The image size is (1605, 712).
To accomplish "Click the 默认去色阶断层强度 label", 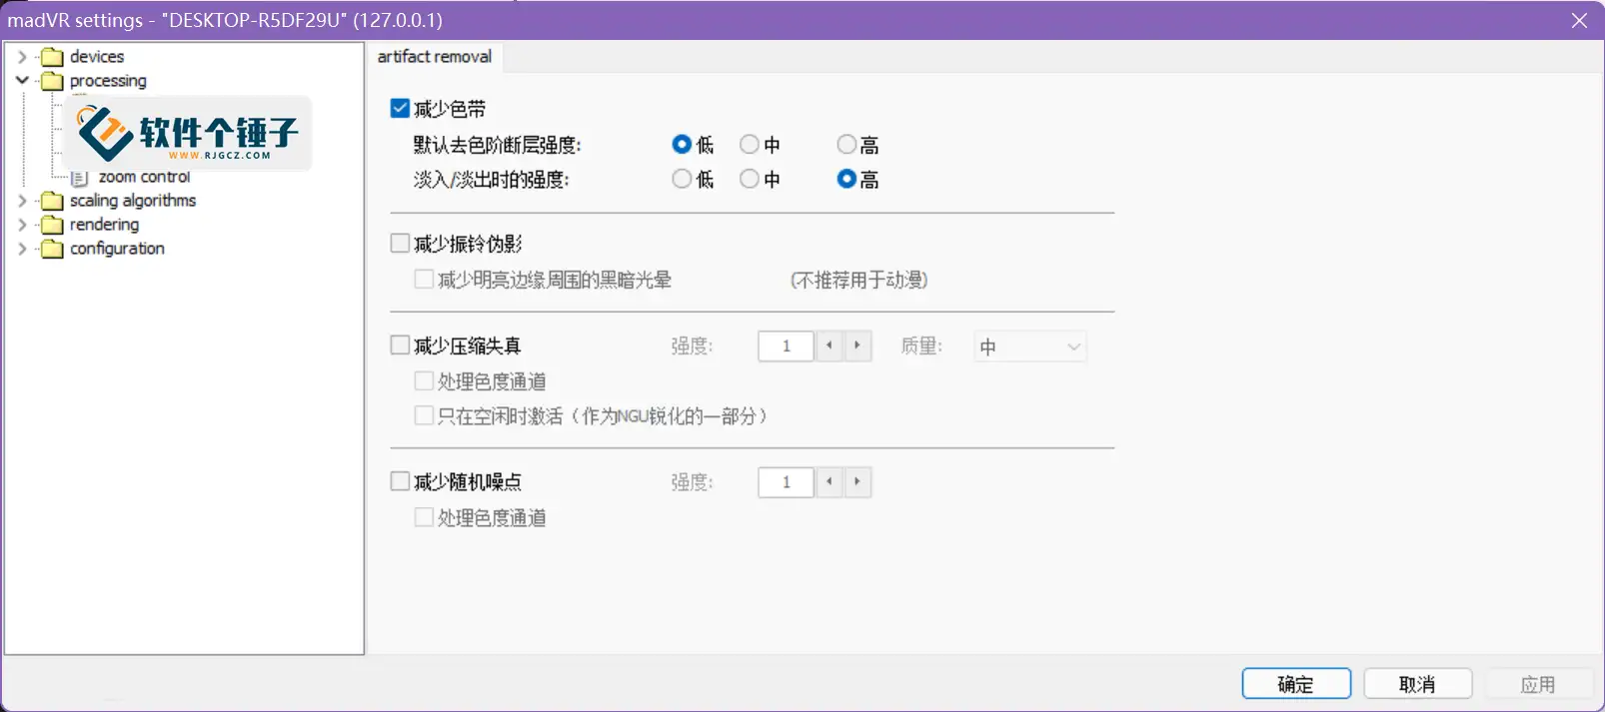I will [x=497, y=145].
